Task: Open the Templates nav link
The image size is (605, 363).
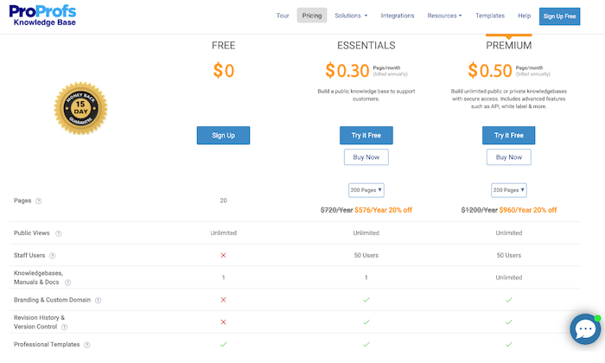Action: (x=490, y=16)
